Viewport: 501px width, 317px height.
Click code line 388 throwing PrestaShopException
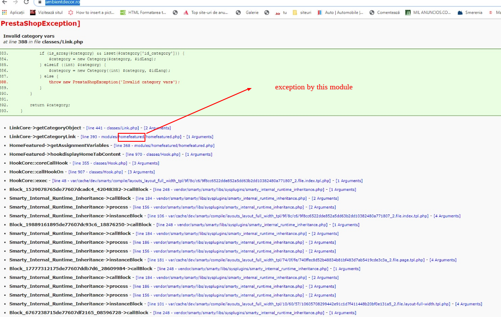point(114,82)
